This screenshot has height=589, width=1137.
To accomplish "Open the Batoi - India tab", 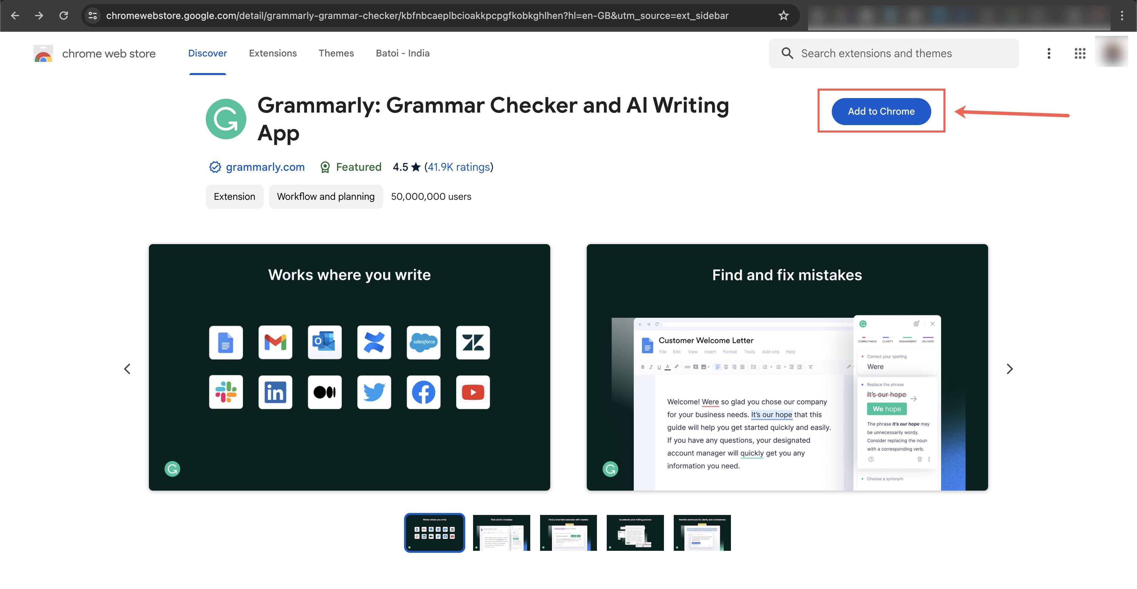I will point(403,53).
